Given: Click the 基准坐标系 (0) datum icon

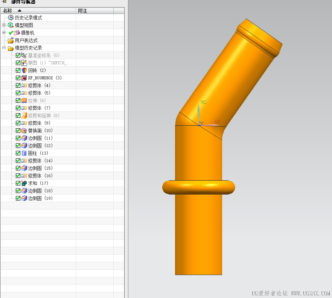Looking at the screenshot, I should pyautogui.click(x=24, y=55).
